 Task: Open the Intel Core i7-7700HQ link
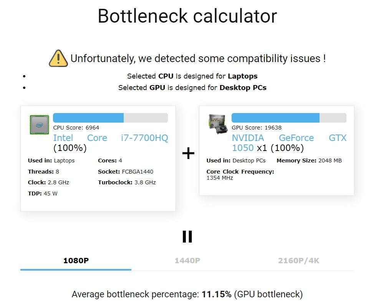point(111,138)
